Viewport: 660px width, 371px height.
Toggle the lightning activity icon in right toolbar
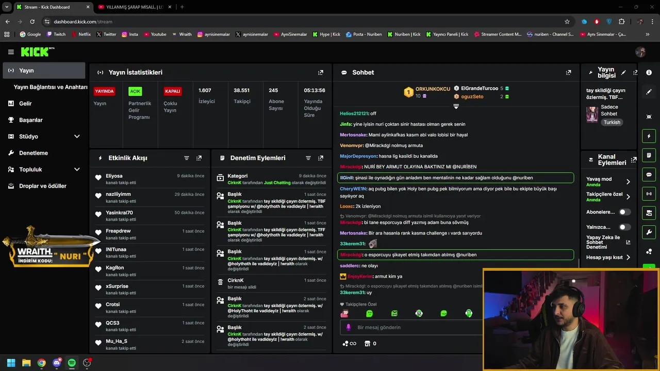(649, 136)
